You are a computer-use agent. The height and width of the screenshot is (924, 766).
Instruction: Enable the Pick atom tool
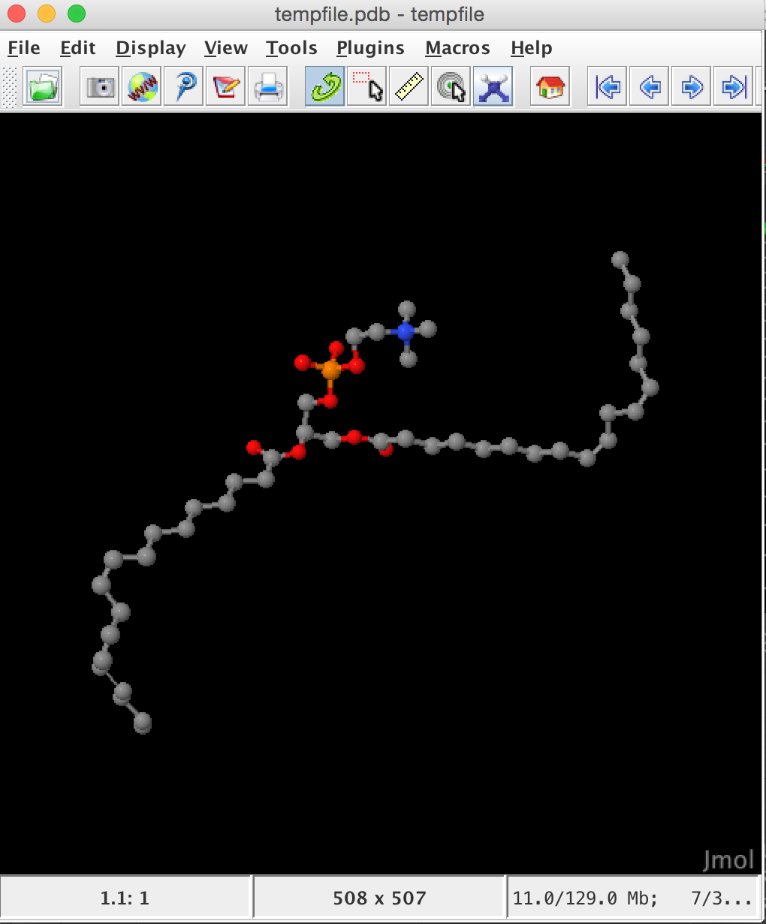(x=450, y=86)
